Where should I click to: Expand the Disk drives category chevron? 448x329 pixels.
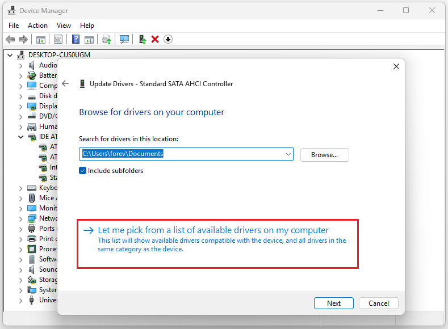pos(20,96)
